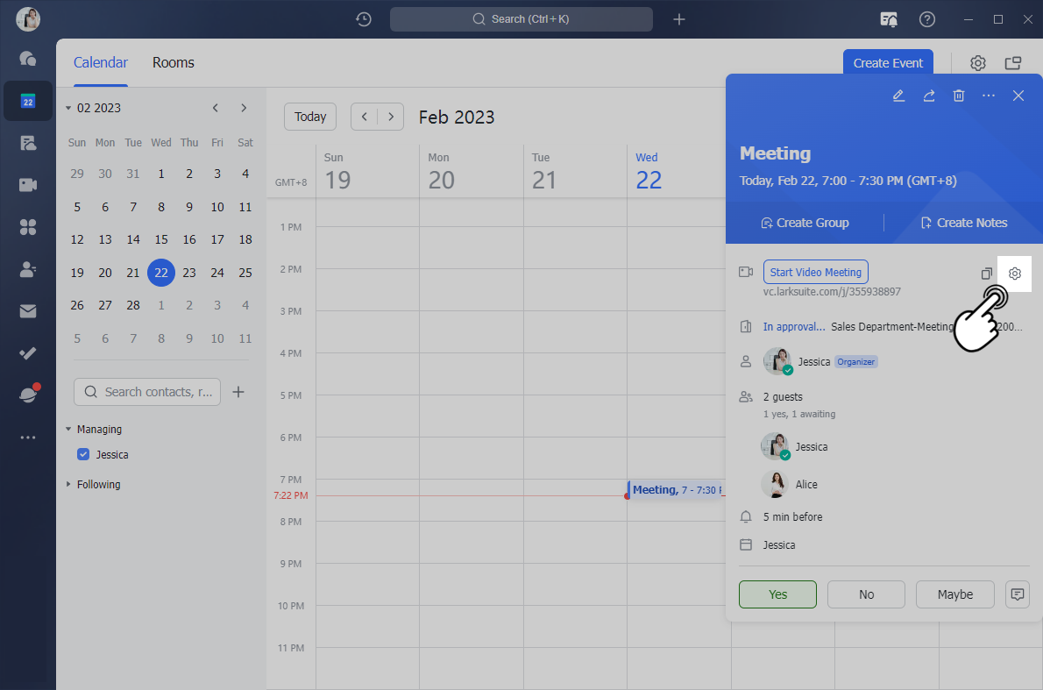Delete the Meeting event with trash icon

click(x=959, y=96)
